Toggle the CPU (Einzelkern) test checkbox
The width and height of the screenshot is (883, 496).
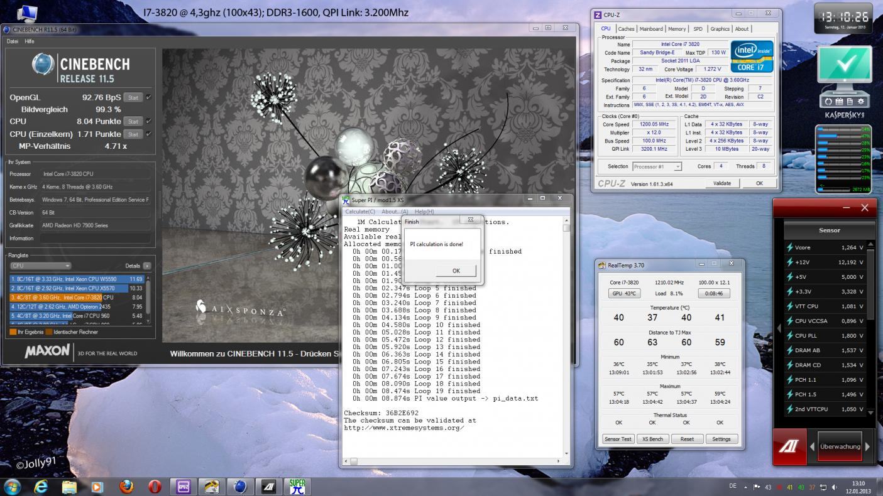148,134
